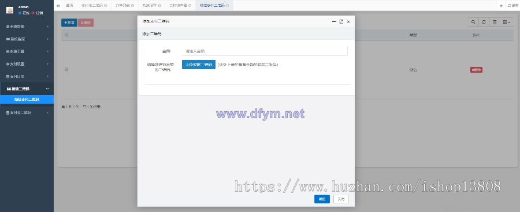This screenshot has width=520, height=212.
Task: Collapse the 微信二维码 sidebar menu
Action: click(27, 89)
